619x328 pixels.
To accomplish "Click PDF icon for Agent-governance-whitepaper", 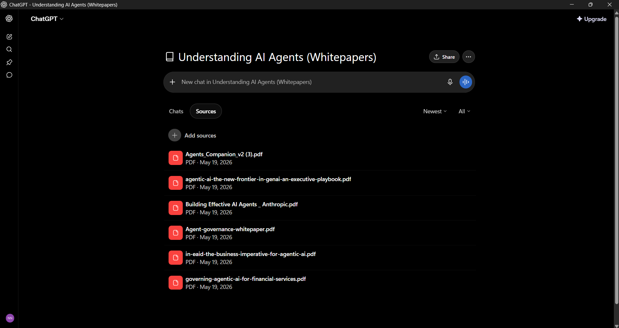I will (x=176, y=233).
